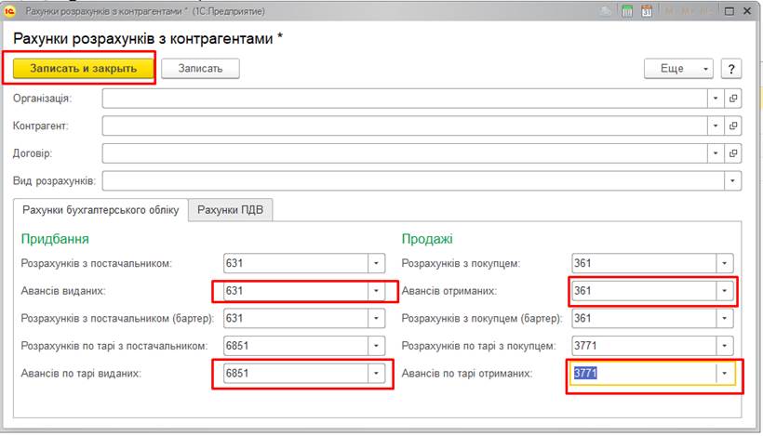Screen dimensions: 763x436
Task: Expand the Вид розрахунків dropdown
Action: 733,180
